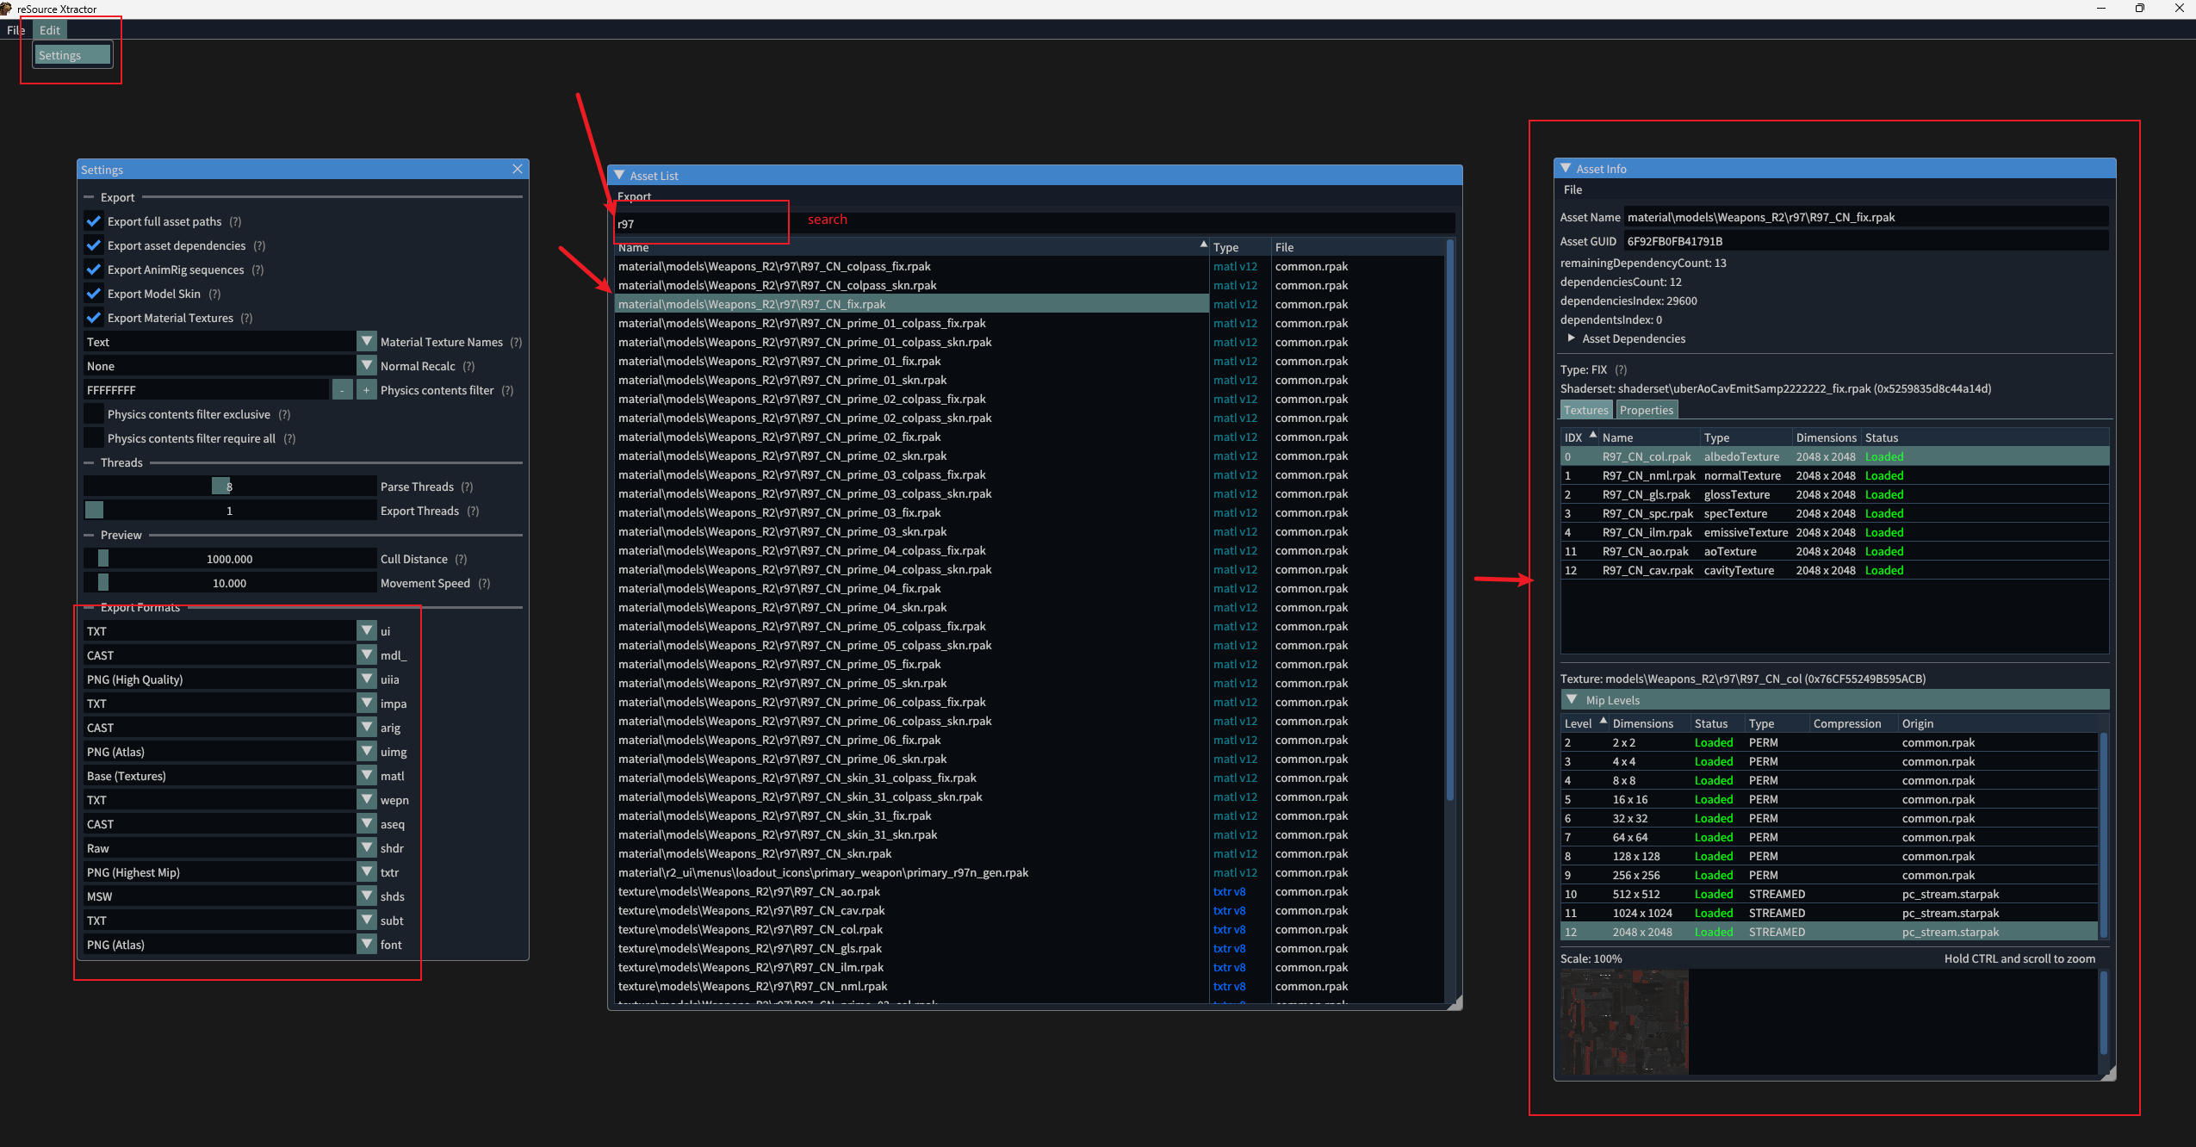Open Material Texture Names dropdown
Viewport: 2196px width, 1147px height.
tap(367, 342)
